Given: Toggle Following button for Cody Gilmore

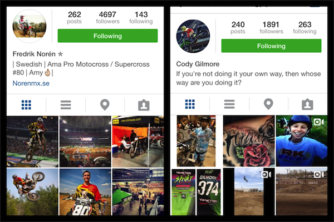Looking at the screenshot, I should pos(271,46).
